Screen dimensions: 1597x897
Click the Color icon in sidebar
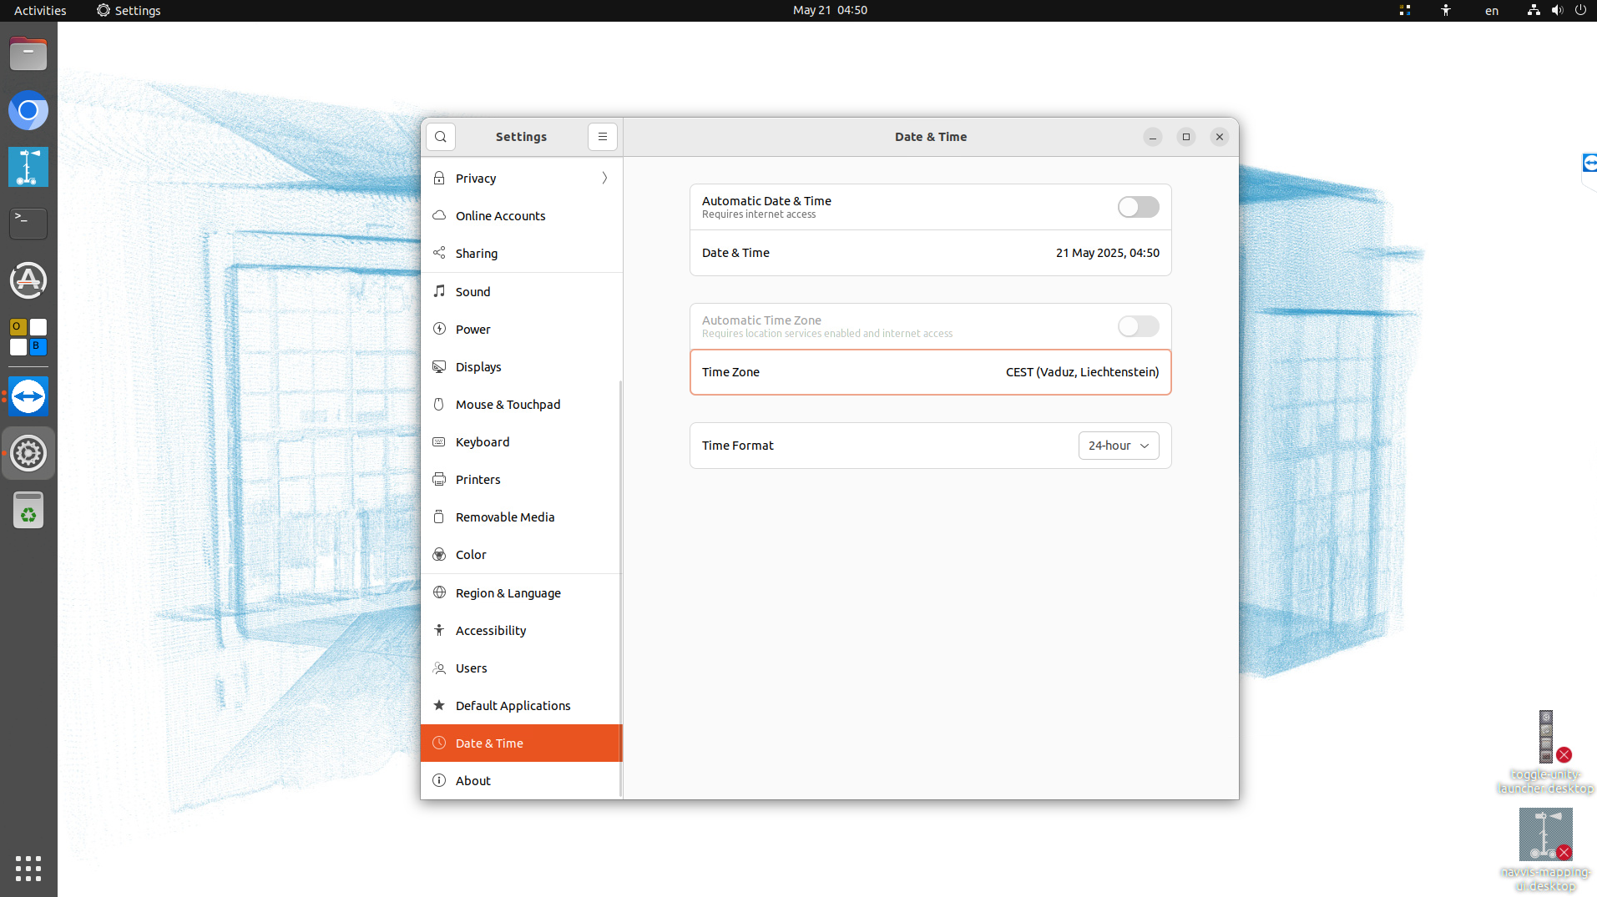(439, 554)
